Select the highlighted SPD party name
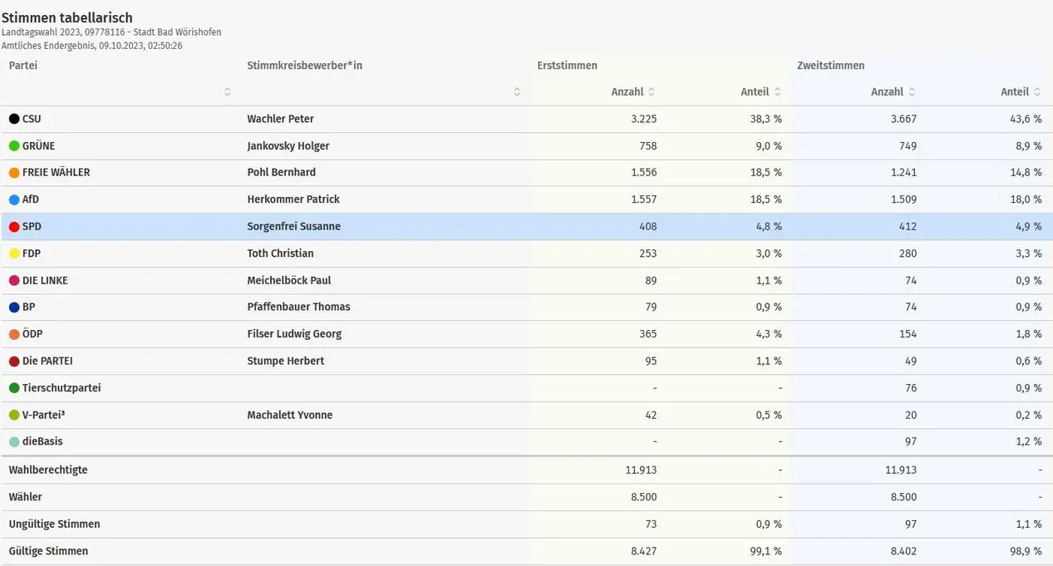The width and height of the screenshot is (1053, 566). pos(32,227)
